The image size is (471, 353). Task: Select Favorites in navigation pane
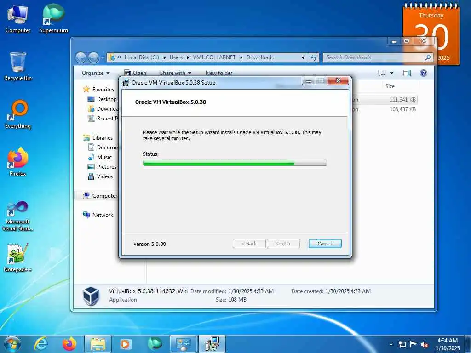point(98,90)
